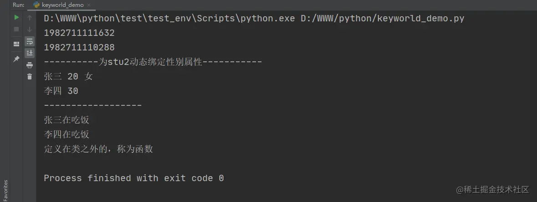Open the Favorites tool window tab

pyautogui.click(x=5, y=190)
